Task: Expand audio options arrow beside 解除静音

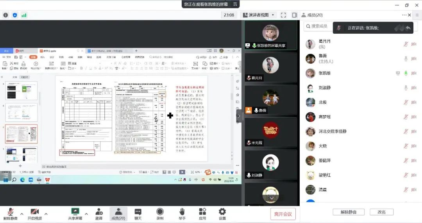Action: tap(22, 214)
